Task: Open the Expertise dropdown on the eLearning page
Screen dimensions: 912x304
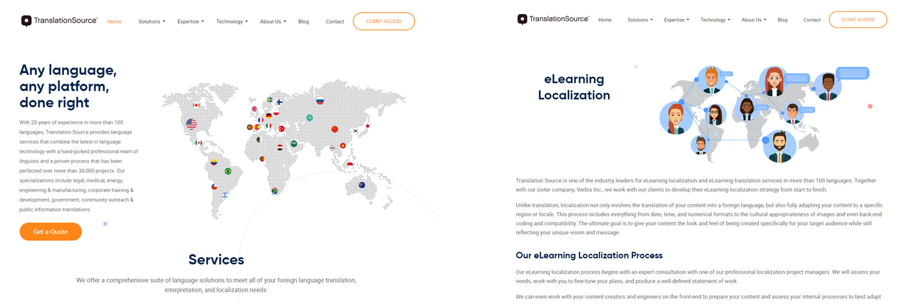Action: tap(676, 20)
